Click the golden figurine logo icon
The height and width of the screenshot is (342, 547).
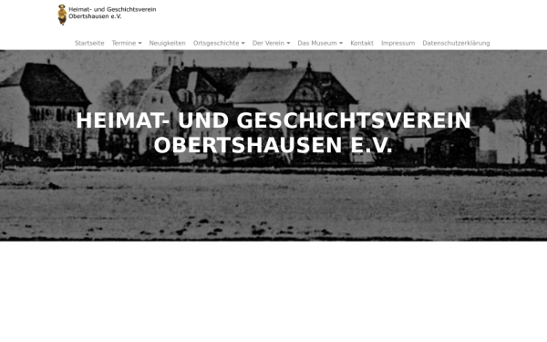click(x=62, y=15)
